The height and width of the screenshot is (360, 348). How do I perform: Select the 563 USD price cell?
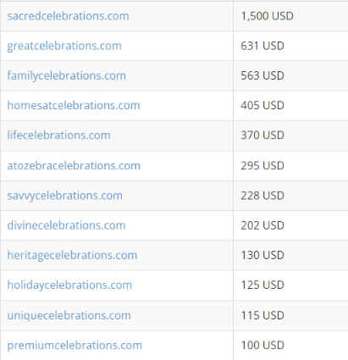(290, 75)
